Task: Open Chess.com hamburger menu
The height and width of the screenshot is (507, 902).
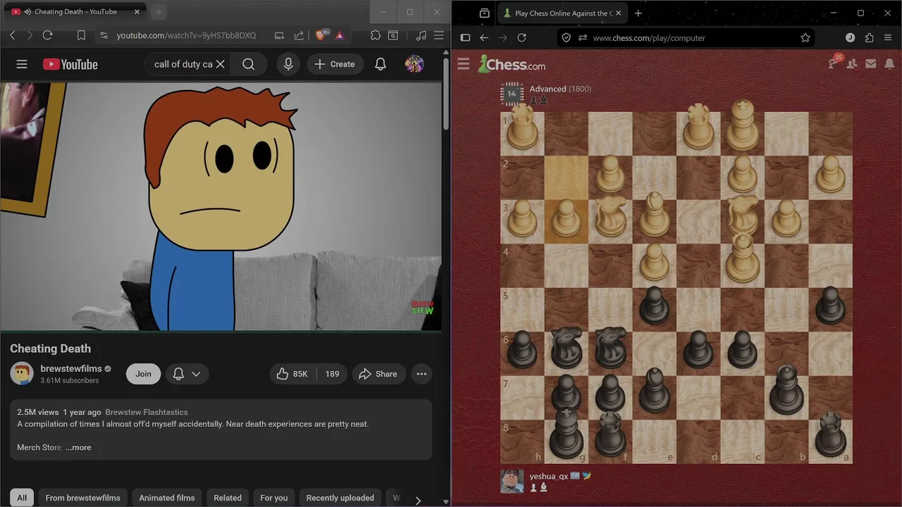Action: [463, 64]
